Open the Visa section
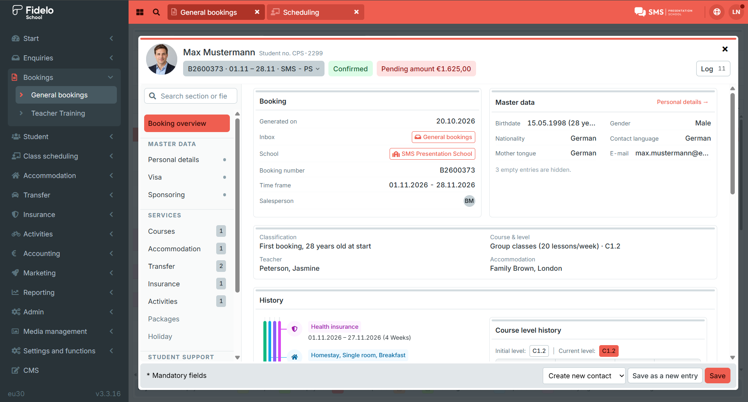 (x=187, y=177)
